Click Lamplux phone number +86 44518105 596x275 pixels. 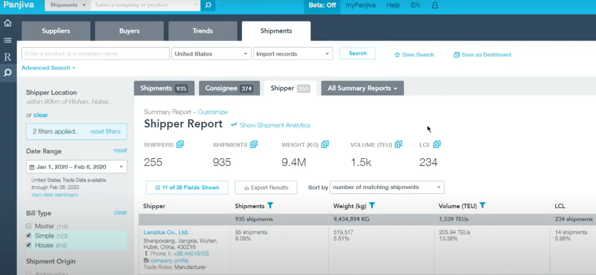point(191,253)
